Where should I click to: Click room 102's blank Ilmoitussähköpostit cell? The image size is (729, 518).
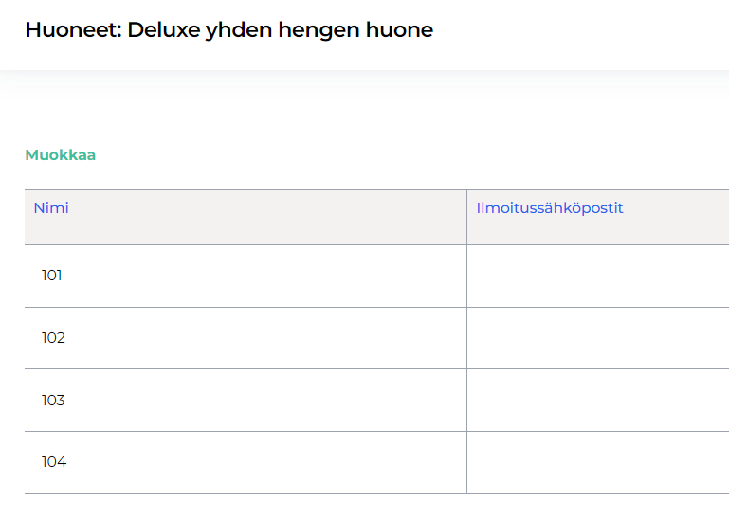[x=597, y=338]
